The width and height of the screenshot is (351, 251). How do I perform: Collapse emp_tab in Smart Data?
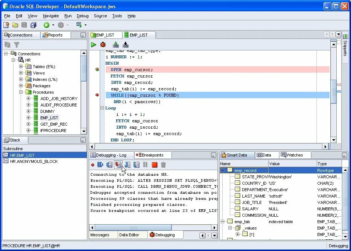tap(222, 221)
